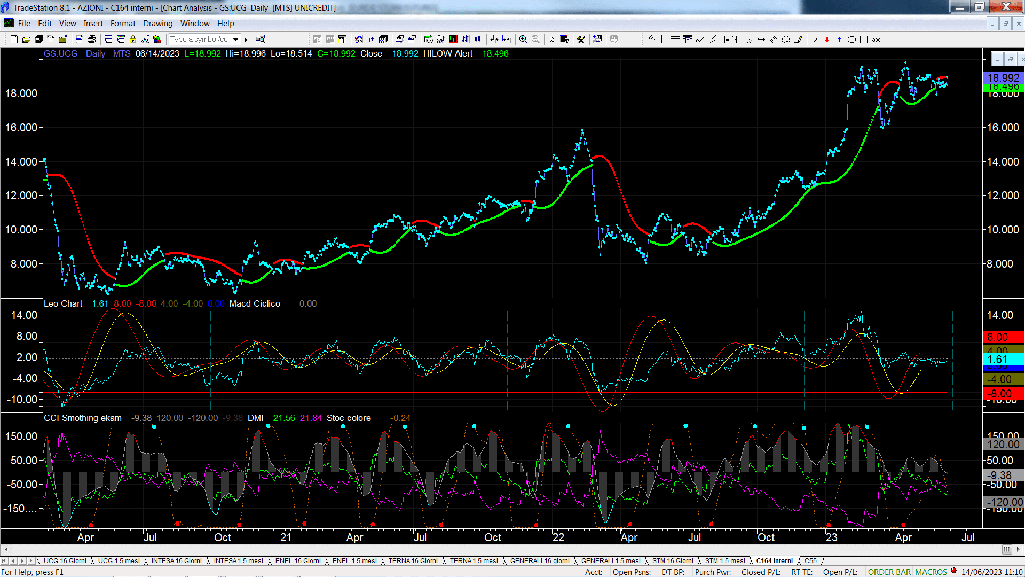
Task: Switch to STM 1.5 mesi tab
Action: 725,561
